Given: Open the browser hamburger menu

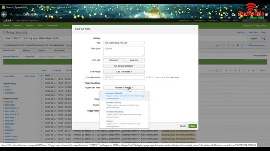Looking at the screenshot, I should [266, 14].
